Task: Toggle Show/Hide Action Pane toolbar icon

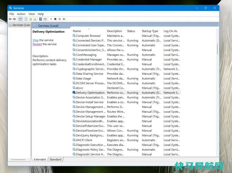Action: (45, 19)
